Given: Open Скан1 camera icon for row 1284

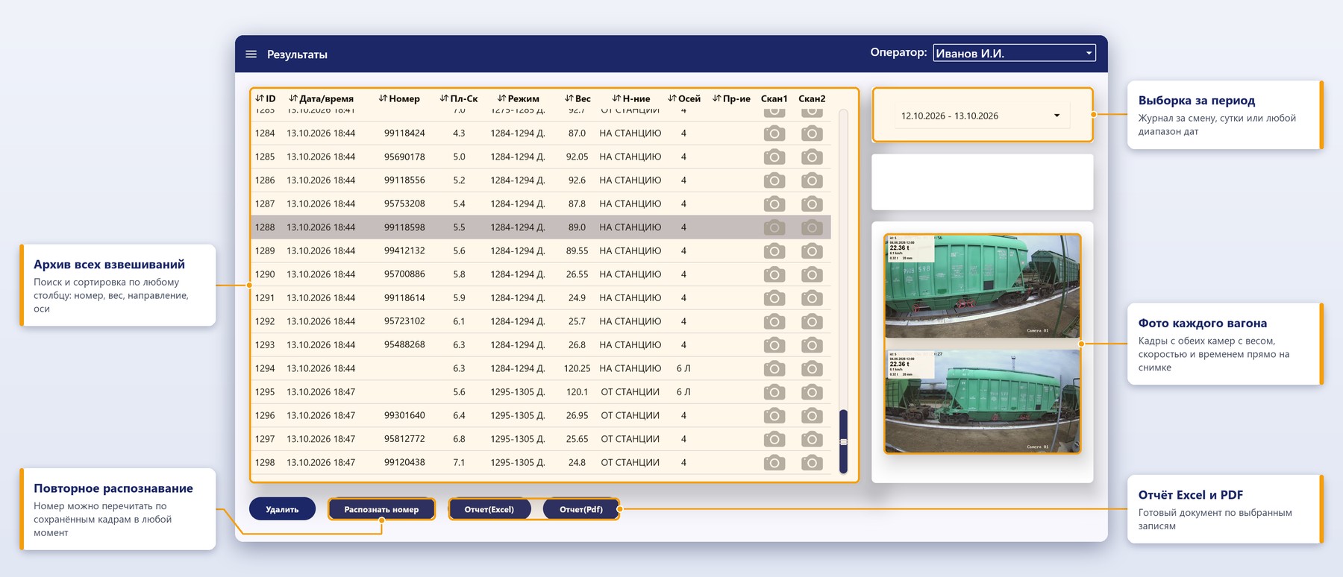Looking at the screenshot, I should pyautogui.click(x=774, y=133).
